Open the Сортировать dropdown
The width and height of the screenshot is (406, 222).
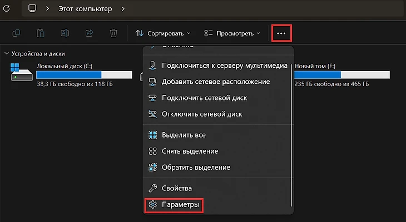point(163,33)
